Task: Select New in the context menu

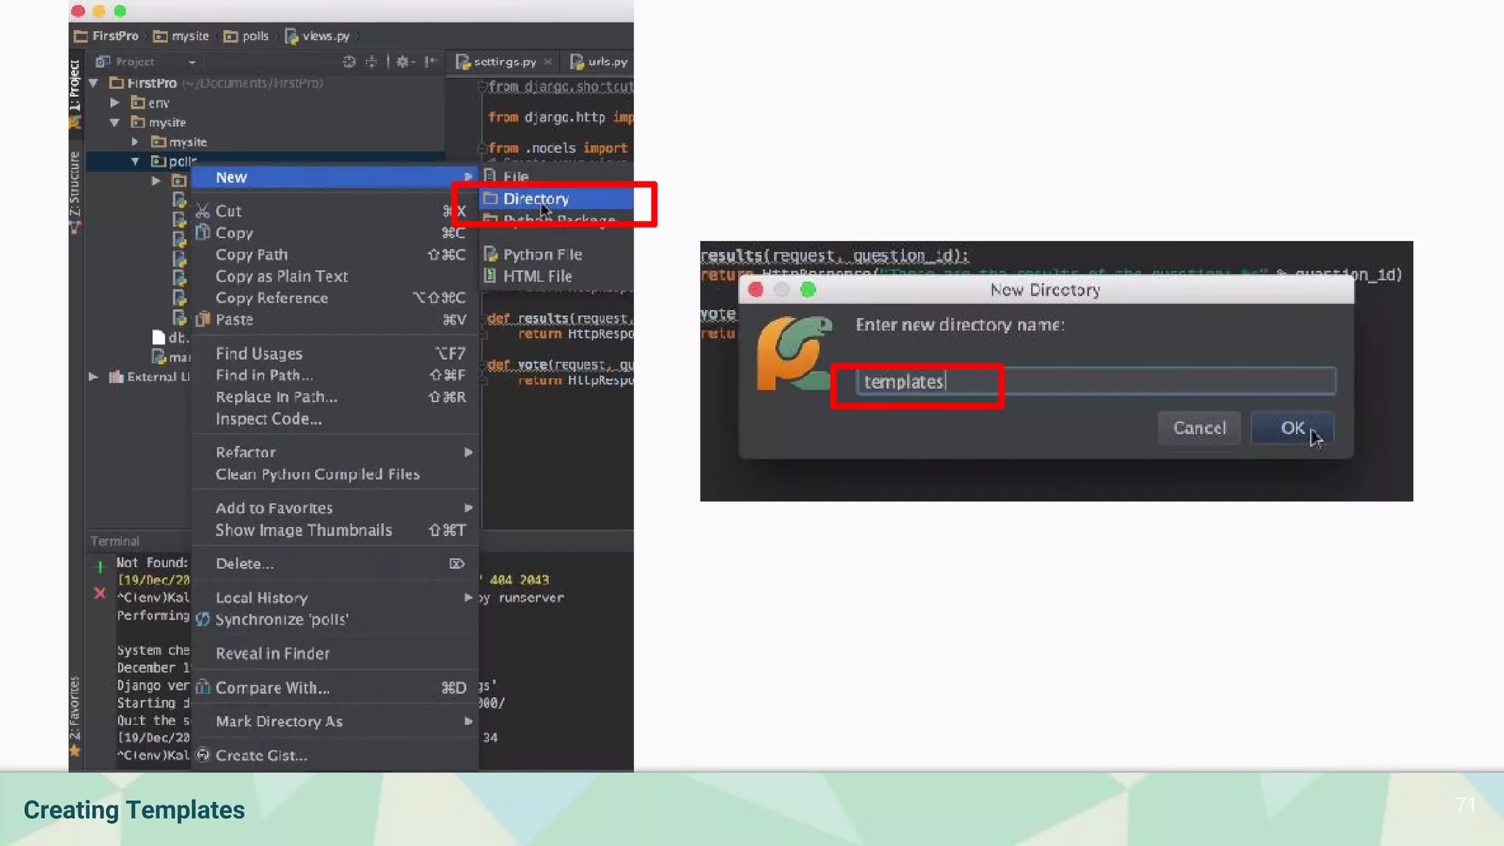Action: coord(336,177)
